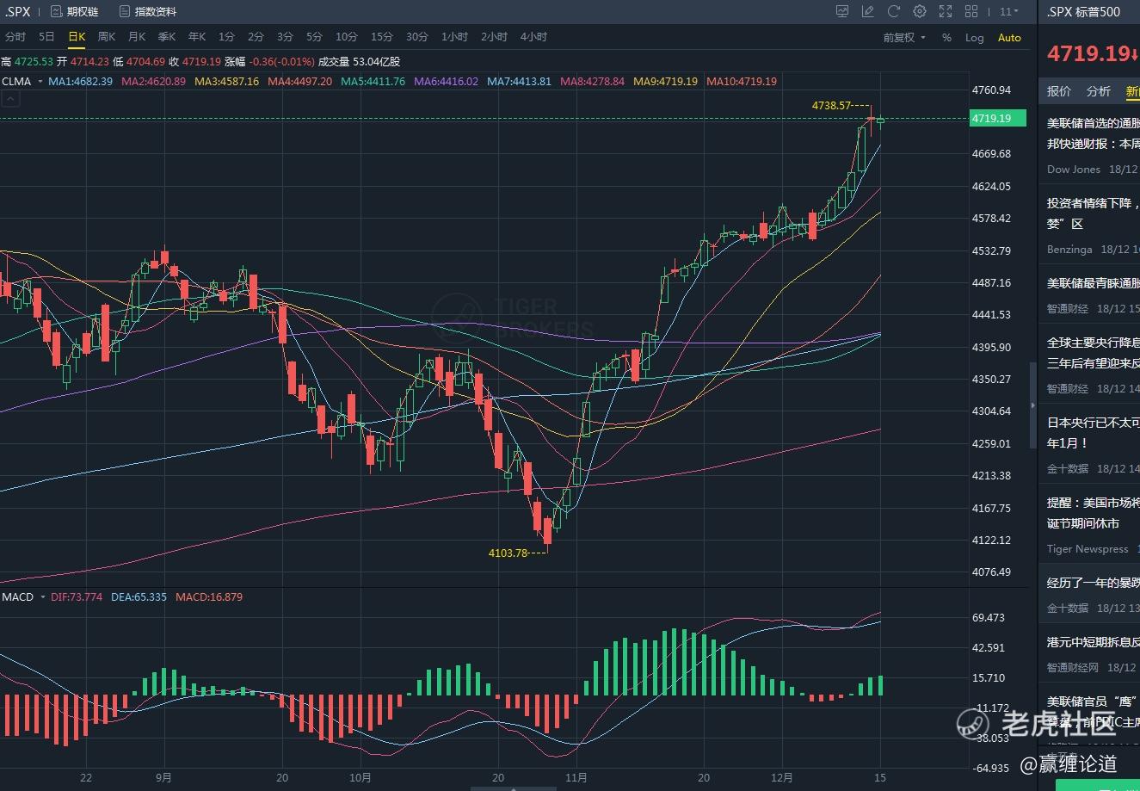The image size is (1140, 791).
Task: Switch to the 分时 intraday tab
Action: (15, 37)
